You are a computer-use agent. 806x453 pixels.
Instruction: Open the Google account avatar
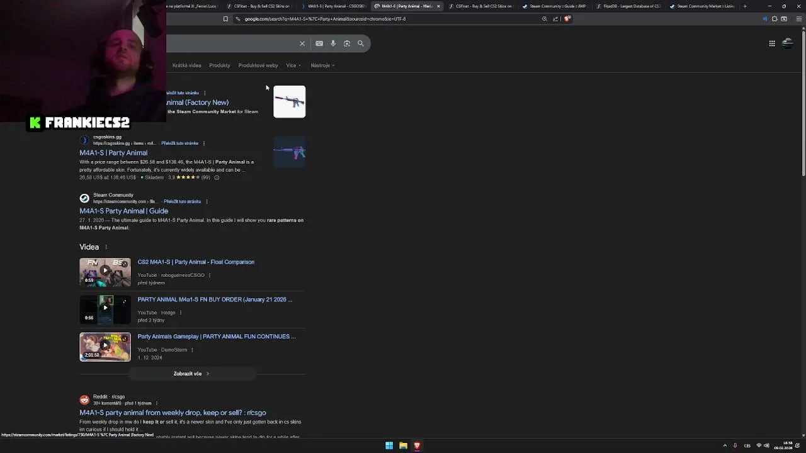(x=788, y=43)
